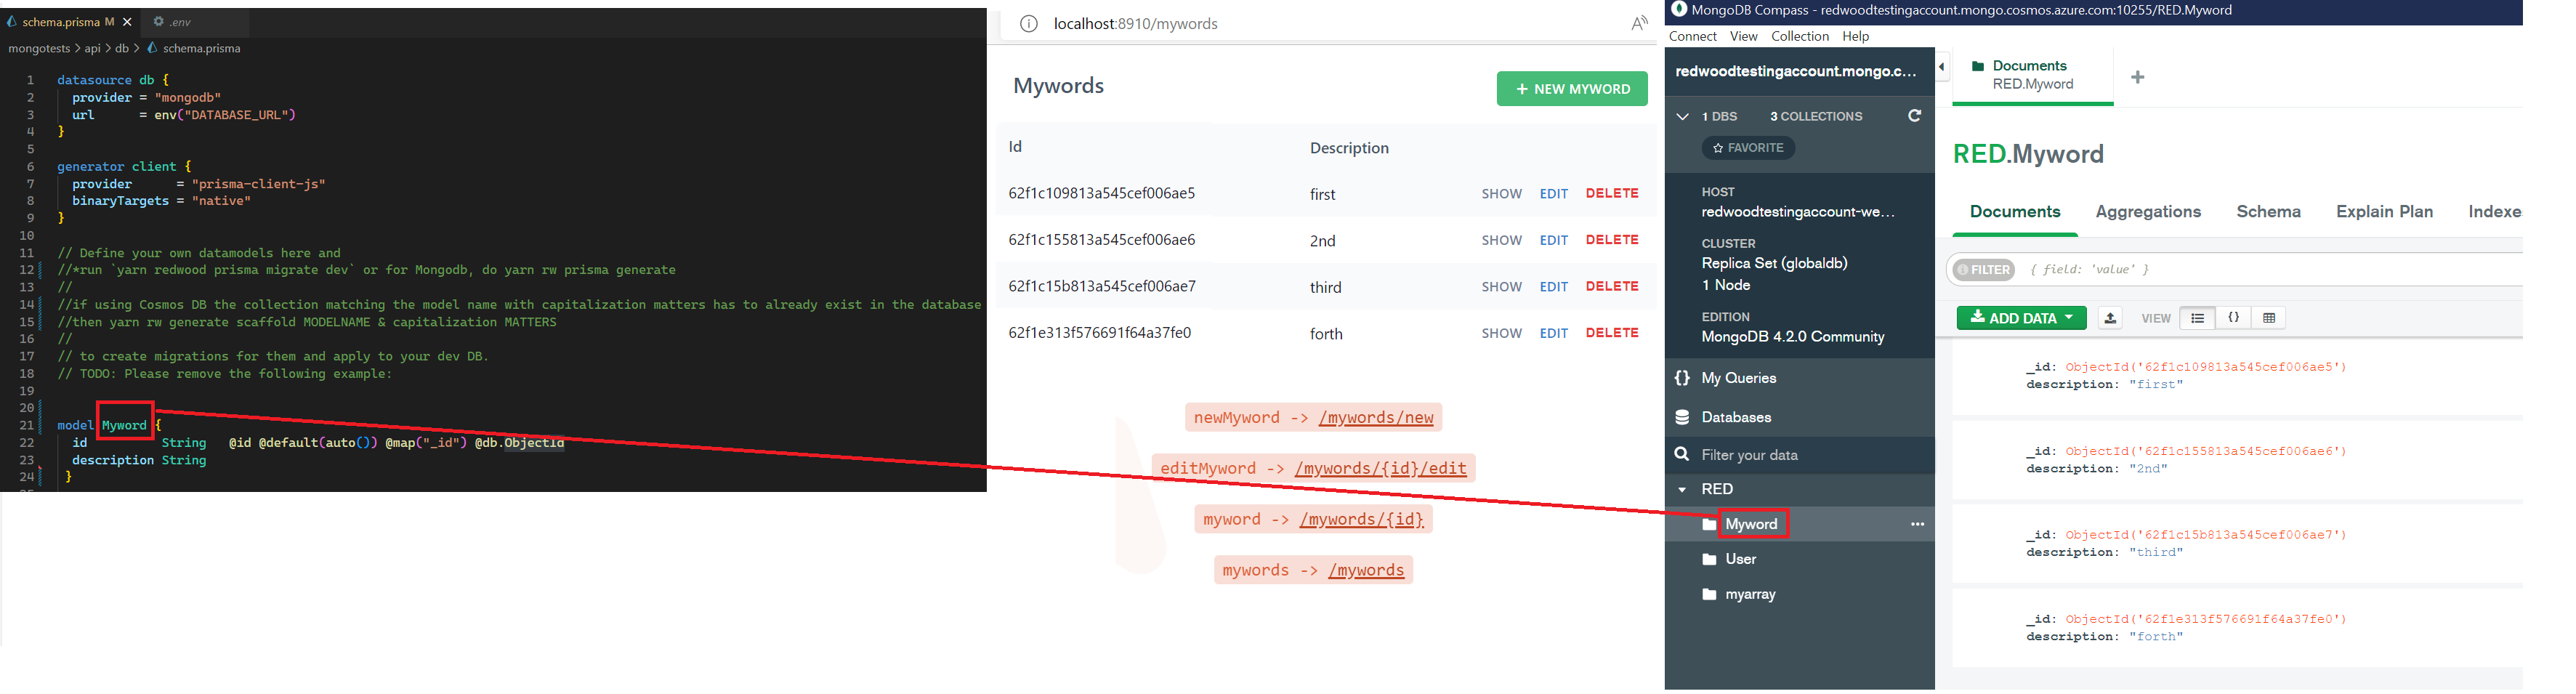
Task: Open the Collection menu in Compass
Action: 1800,36
